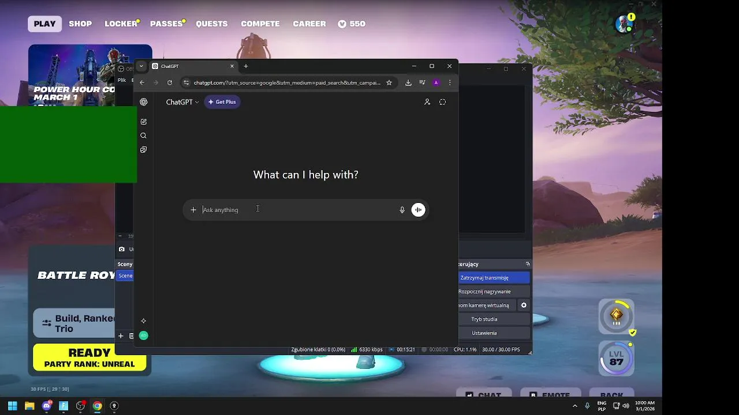739x415 pixels.
Task: Open the LOCKER tab in Fortnite
Action: tap(121, 24)
